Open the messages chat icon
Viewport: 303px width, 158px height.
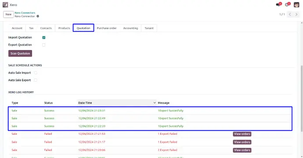(278, 5)
